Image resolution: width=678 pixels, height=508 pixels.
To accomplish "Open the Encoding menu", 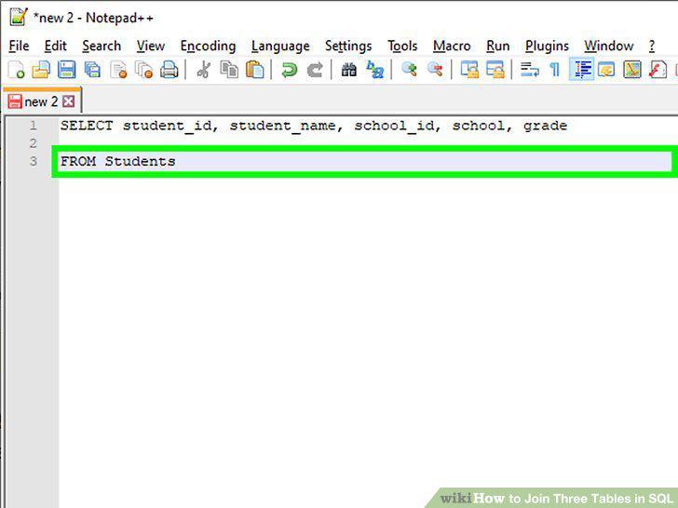I will (208, 46).
